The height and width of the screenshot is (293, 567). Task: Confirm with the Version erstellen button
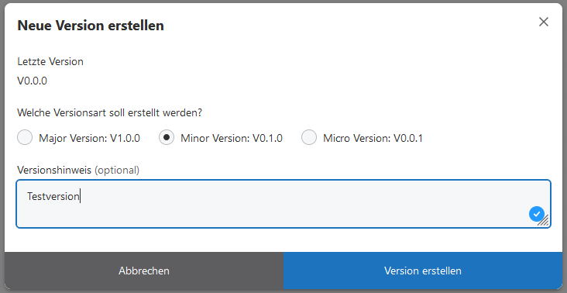(423, 271)
